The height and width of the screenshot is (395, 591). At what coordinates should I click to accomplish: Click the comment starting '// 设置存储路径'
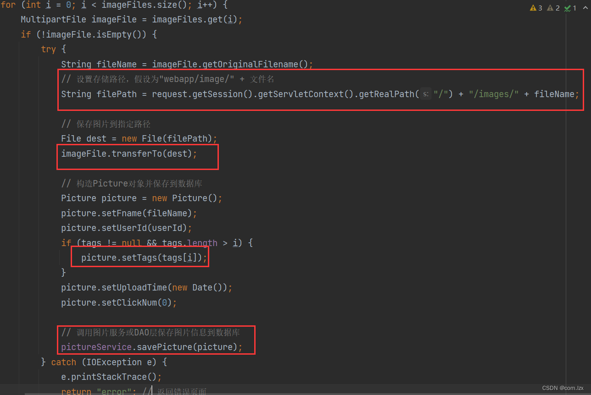[168, 79]
